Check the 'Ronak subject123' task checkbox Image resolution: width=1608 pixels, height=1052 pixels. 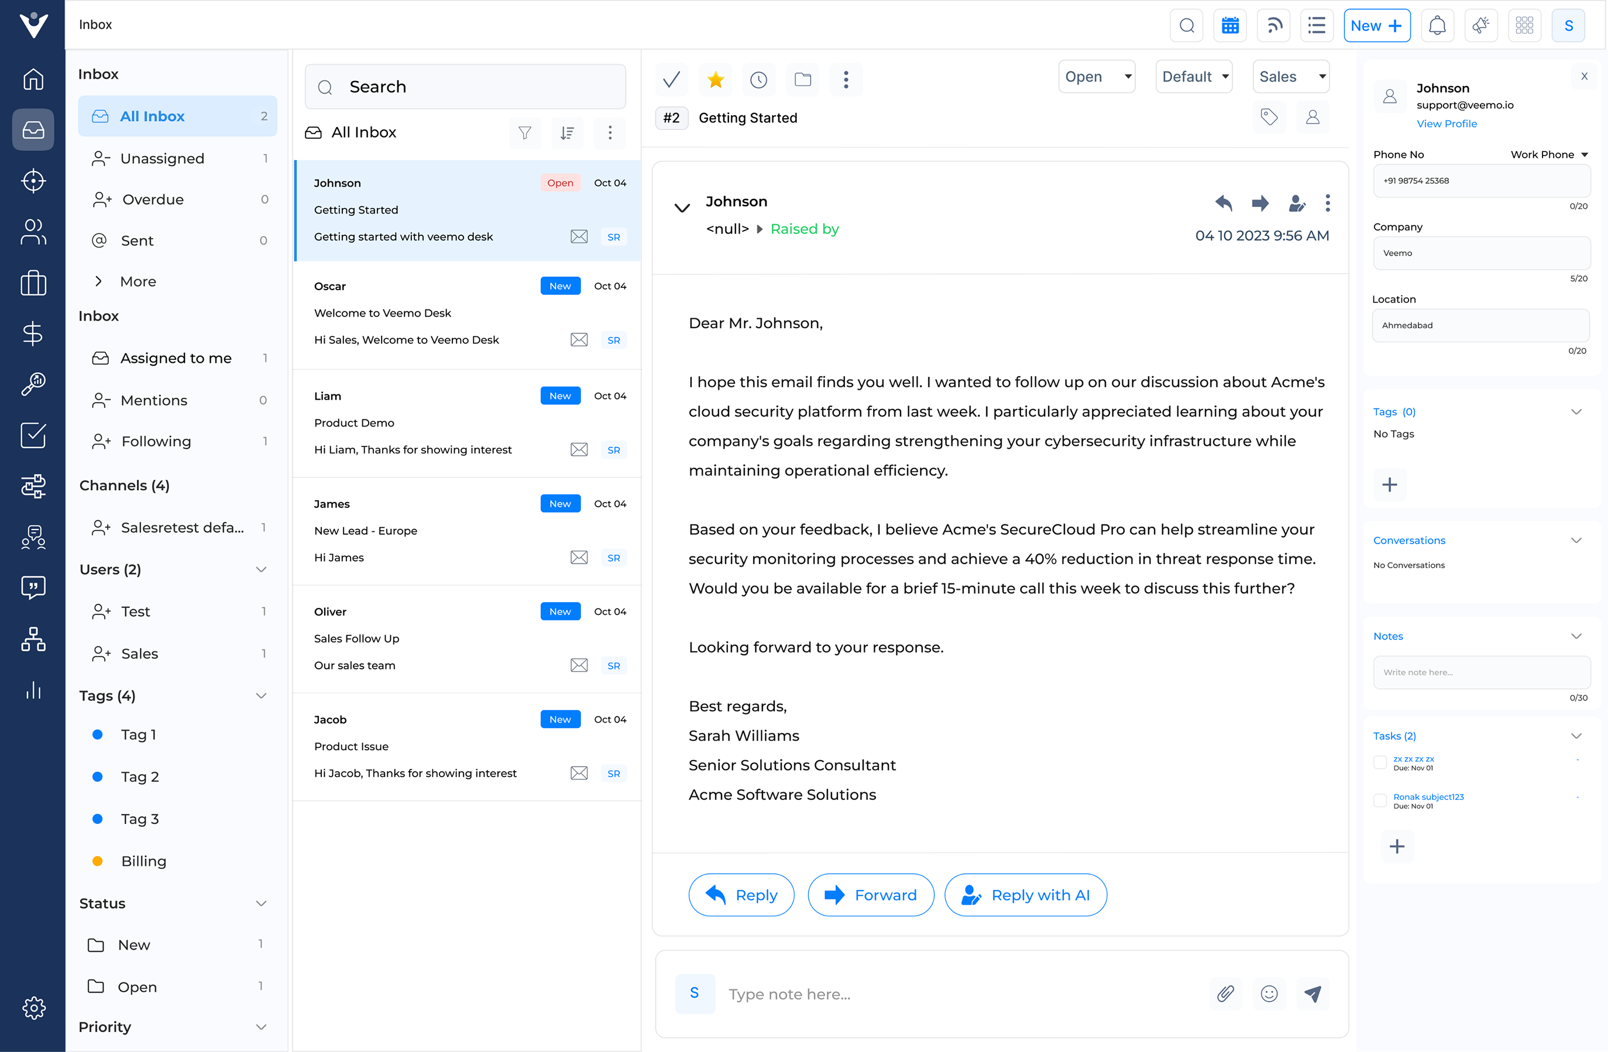[x=1380, y=800]
